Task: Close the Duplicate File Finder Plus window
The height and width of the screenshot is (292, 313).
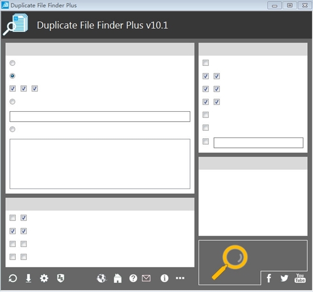Action: 305,5
